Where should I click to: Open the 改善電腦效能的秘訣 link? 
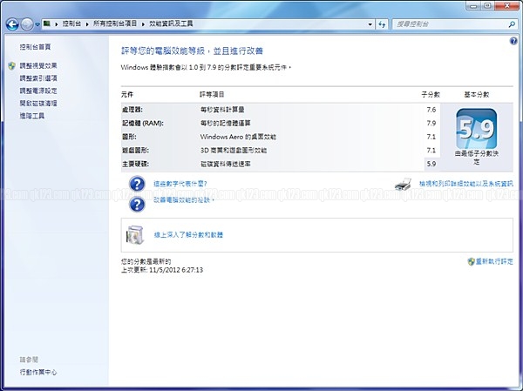[183, 200]
